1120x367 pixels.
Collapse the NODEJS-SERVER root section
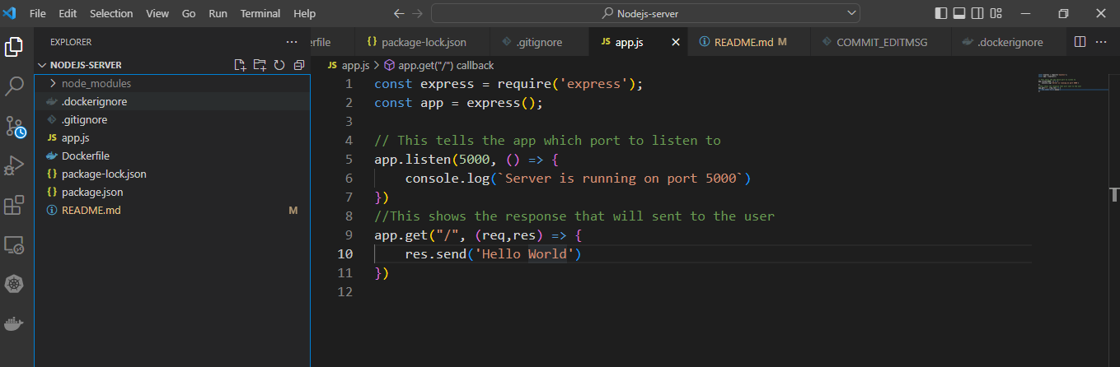tap(43, 65)
